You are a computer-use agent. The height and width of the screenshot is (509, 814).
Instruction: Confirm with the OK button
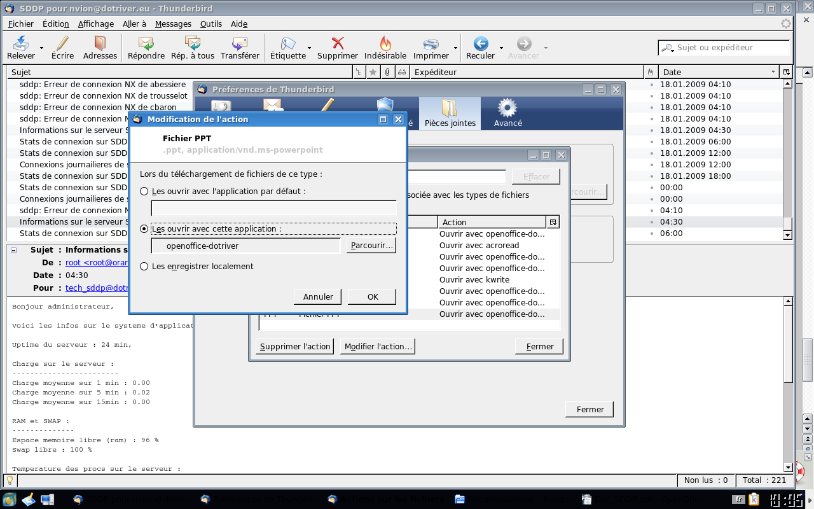point(373,296)
